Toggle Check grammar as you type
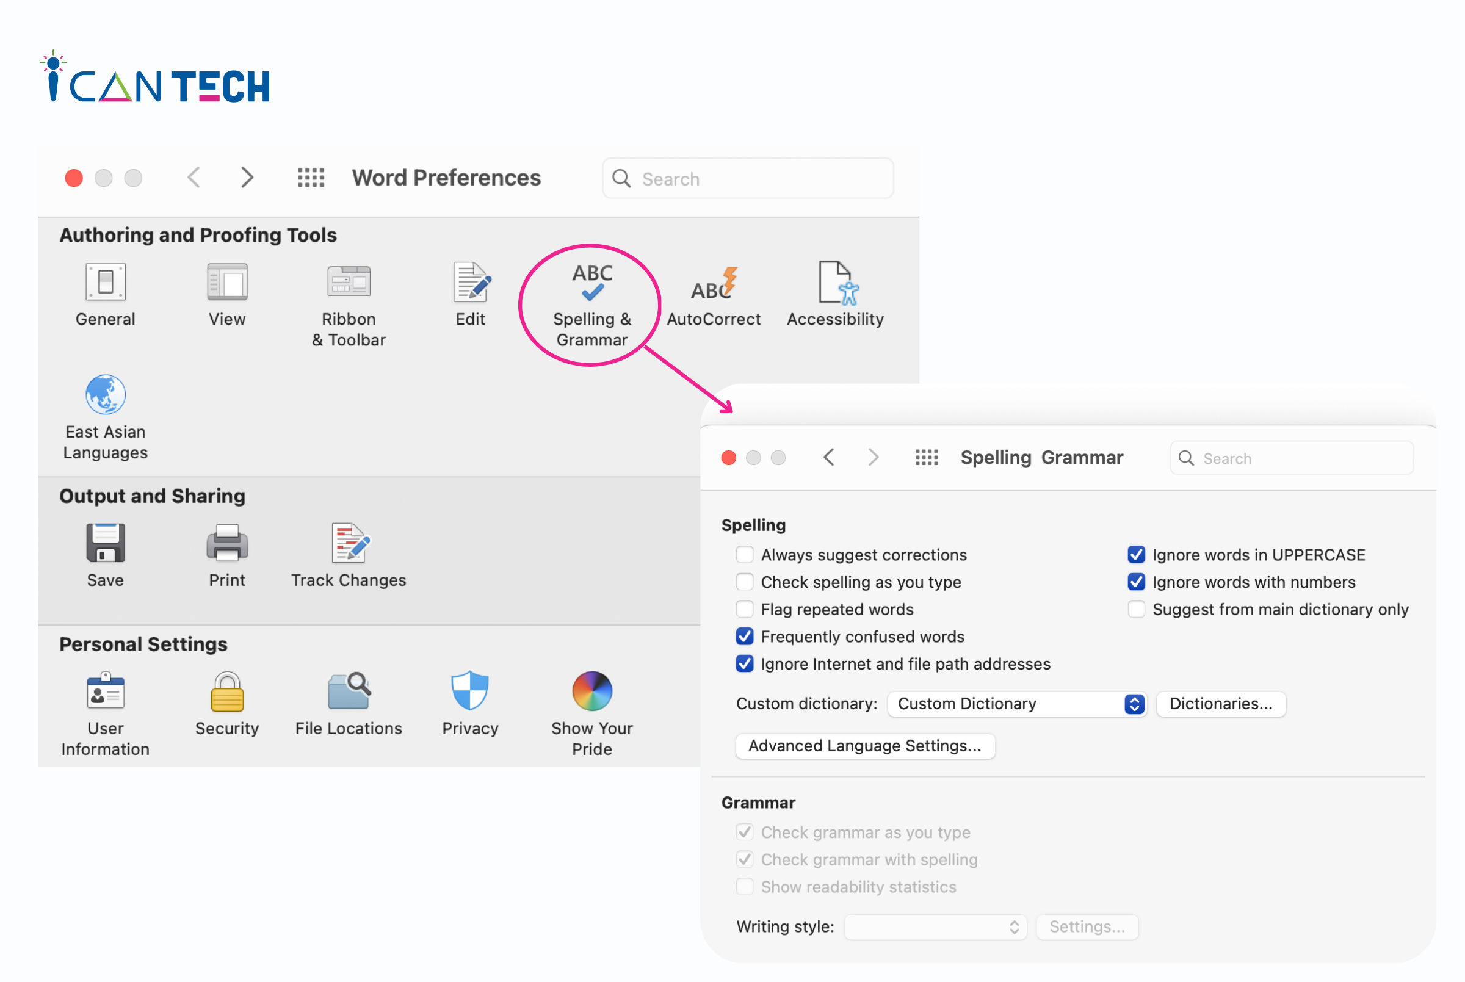 tap(745, 832)
